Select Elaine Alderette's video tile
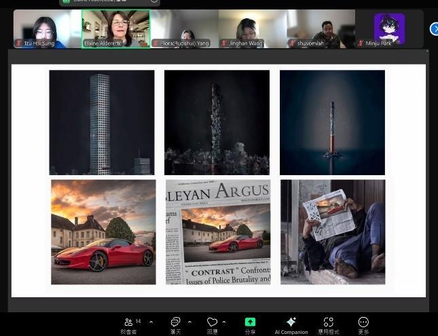The height and width of the screenshot is (336, 438). click(x=116, y=29)
